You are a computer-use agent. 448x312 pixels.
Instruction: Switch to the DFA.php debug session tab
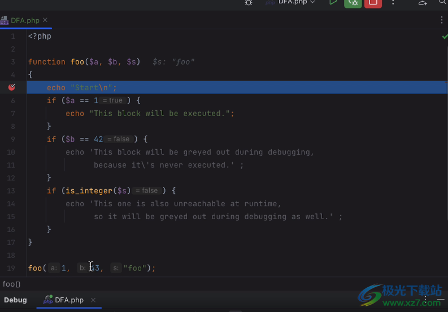pyautogui.click(x=69, y=300)
